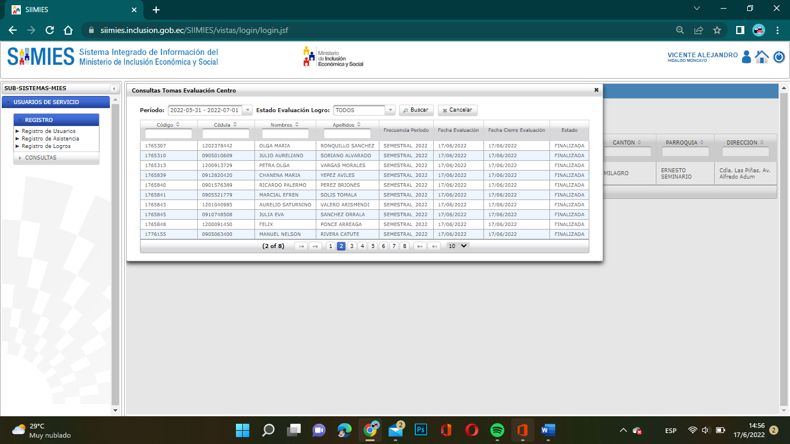Click the Cédula filter input field
This screenshot has width=790, height=444.
tap(226, 134)
